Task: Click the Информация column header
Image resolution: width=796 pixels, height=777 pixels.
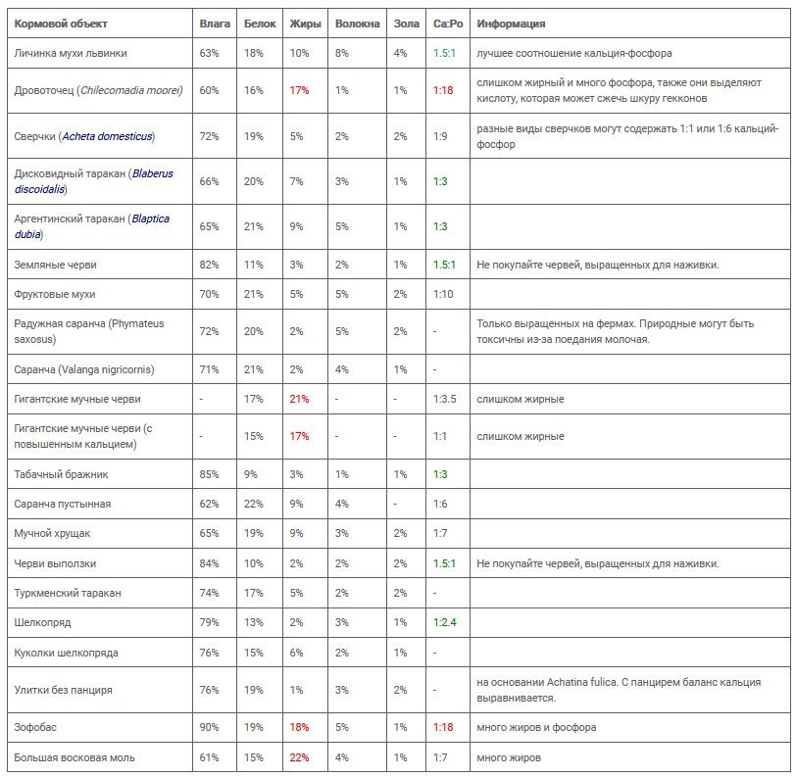Action: (x=511, y=24)
